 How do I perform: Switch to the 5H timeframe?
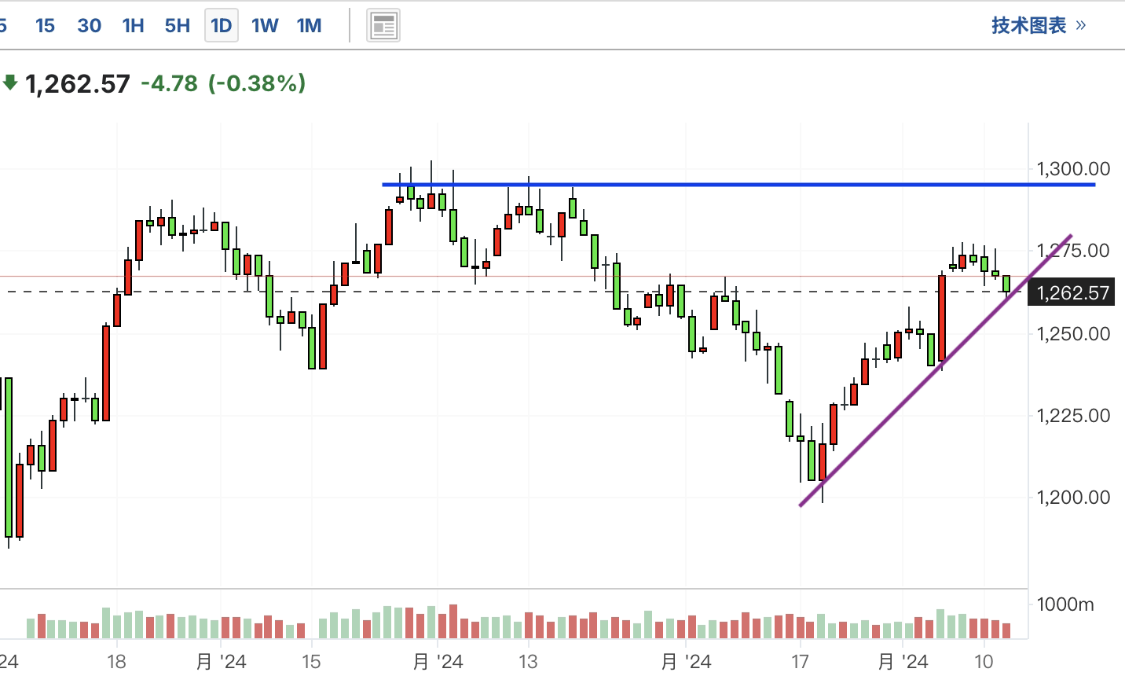click(178, 26)
